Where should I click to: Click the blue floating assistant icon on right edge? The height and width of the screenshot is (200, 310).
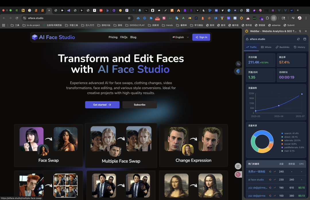[238, 71]
